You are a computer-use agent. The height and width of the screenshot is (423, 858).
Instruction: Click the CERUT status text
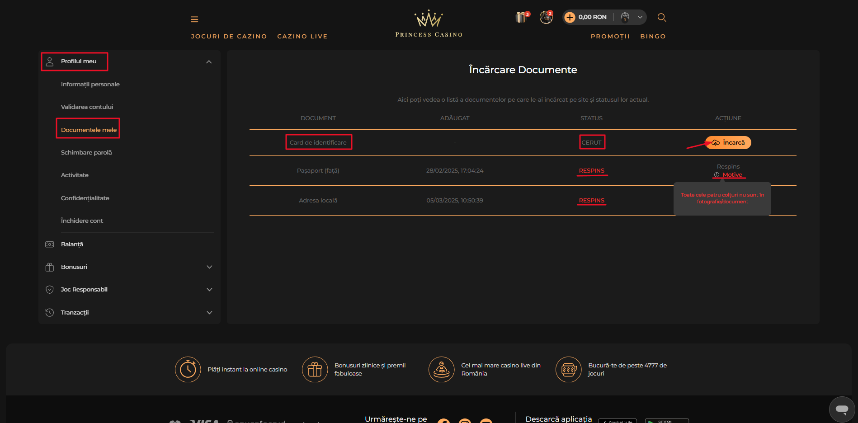pos(591,143)
